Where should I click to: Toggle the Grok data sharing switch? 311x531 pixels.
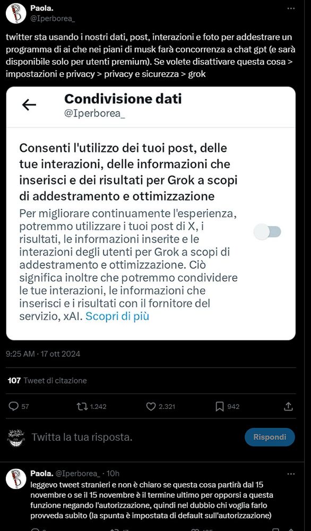click(x=267, y=232)
